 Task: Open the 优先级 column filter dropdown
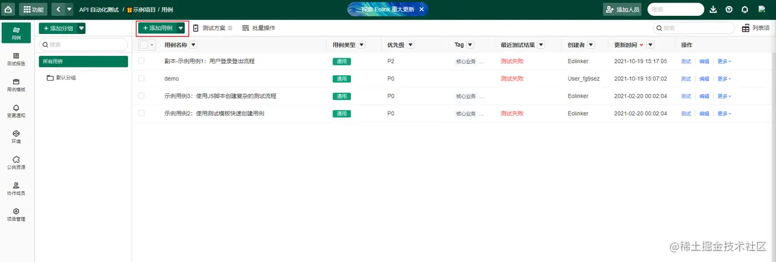click(x=410, y=45)
